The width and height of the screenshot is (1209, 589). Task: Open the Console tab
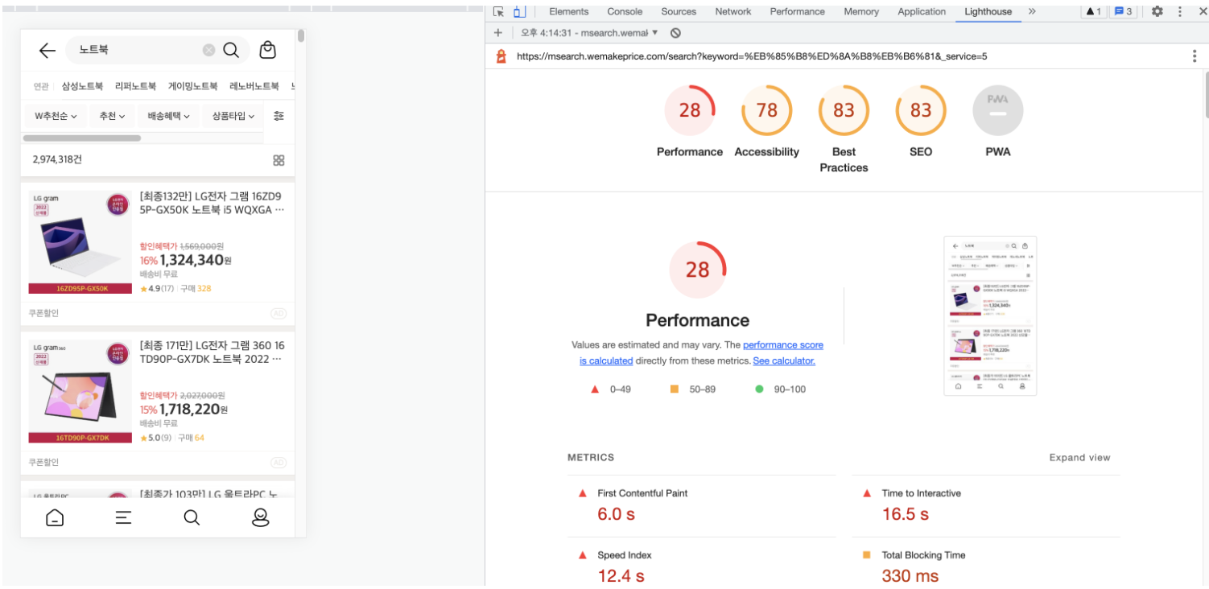click(625, 11)
